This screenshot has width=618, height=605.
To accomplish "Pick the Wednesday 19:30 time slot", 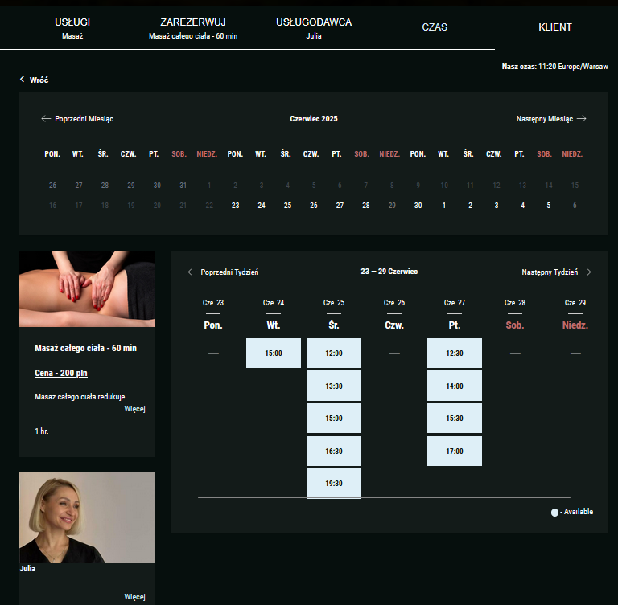I will coord(334,483).
